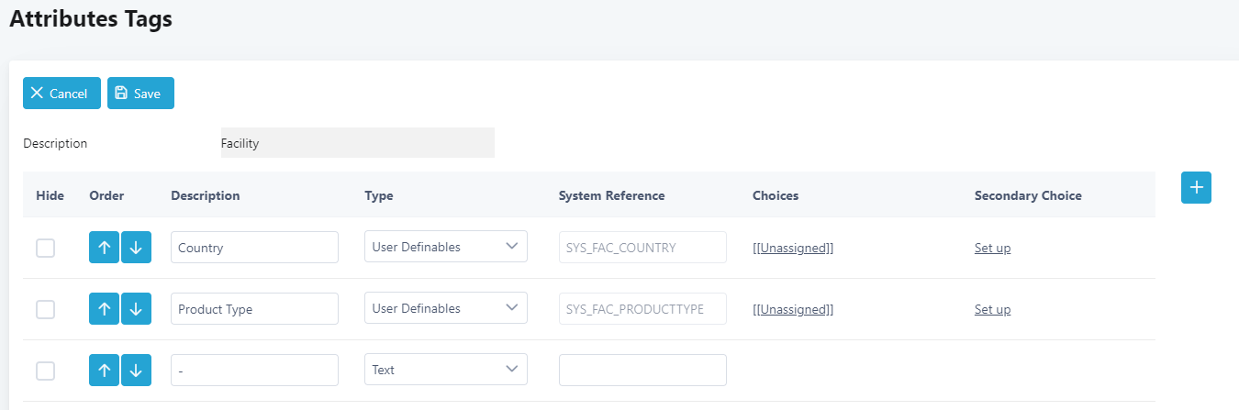Check Hide box for Country row

pos(45,248)
